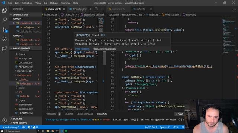Open the Search view in activity bar

(x=4, y=20)
